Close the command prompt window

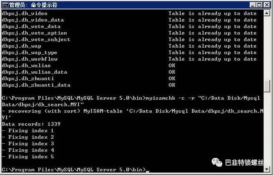click(x=266, y=5)
